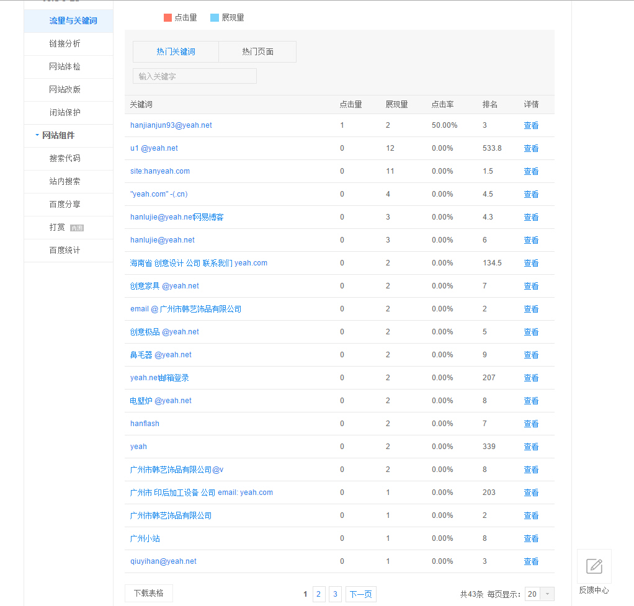Click 查看 for site:hanyeah.com row
Screen dimensions: 634x606
click(x=531, y=171)
